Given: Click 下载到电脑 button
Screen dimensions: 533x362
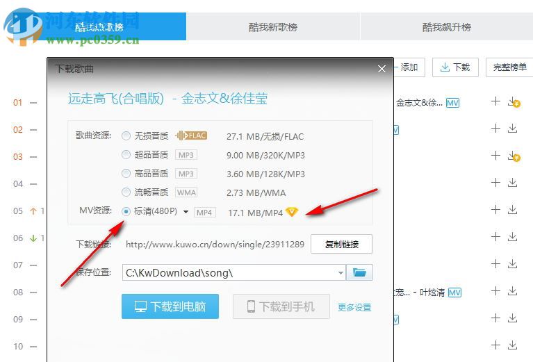Looking at the screenshot, I should [x=170, y=306].
